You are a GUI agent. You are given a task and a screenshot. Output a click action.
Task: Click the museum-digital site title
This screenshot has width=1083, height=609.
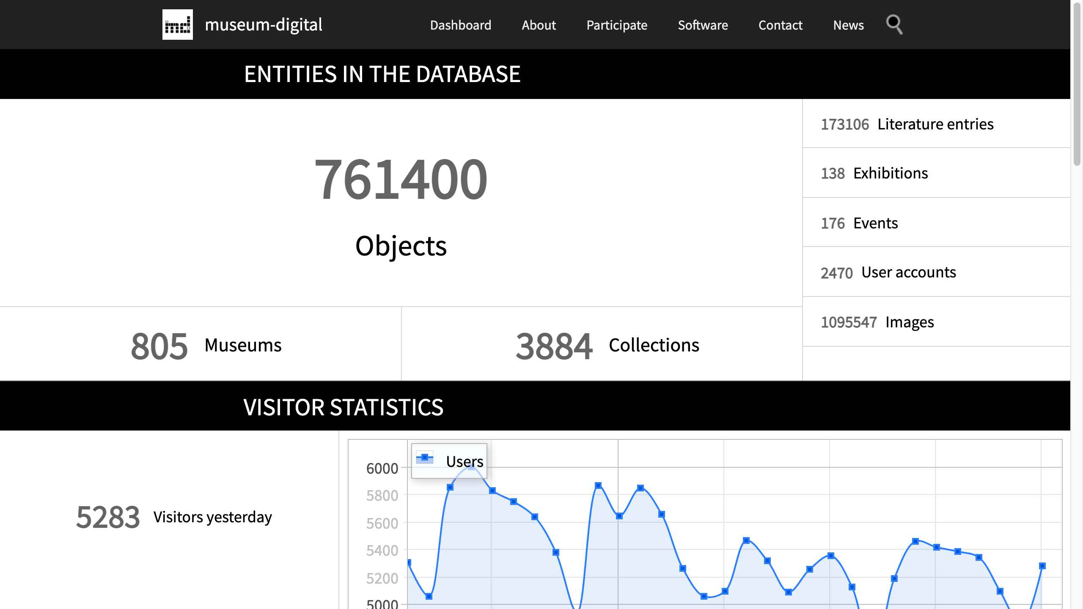click(x=263, y=25)
